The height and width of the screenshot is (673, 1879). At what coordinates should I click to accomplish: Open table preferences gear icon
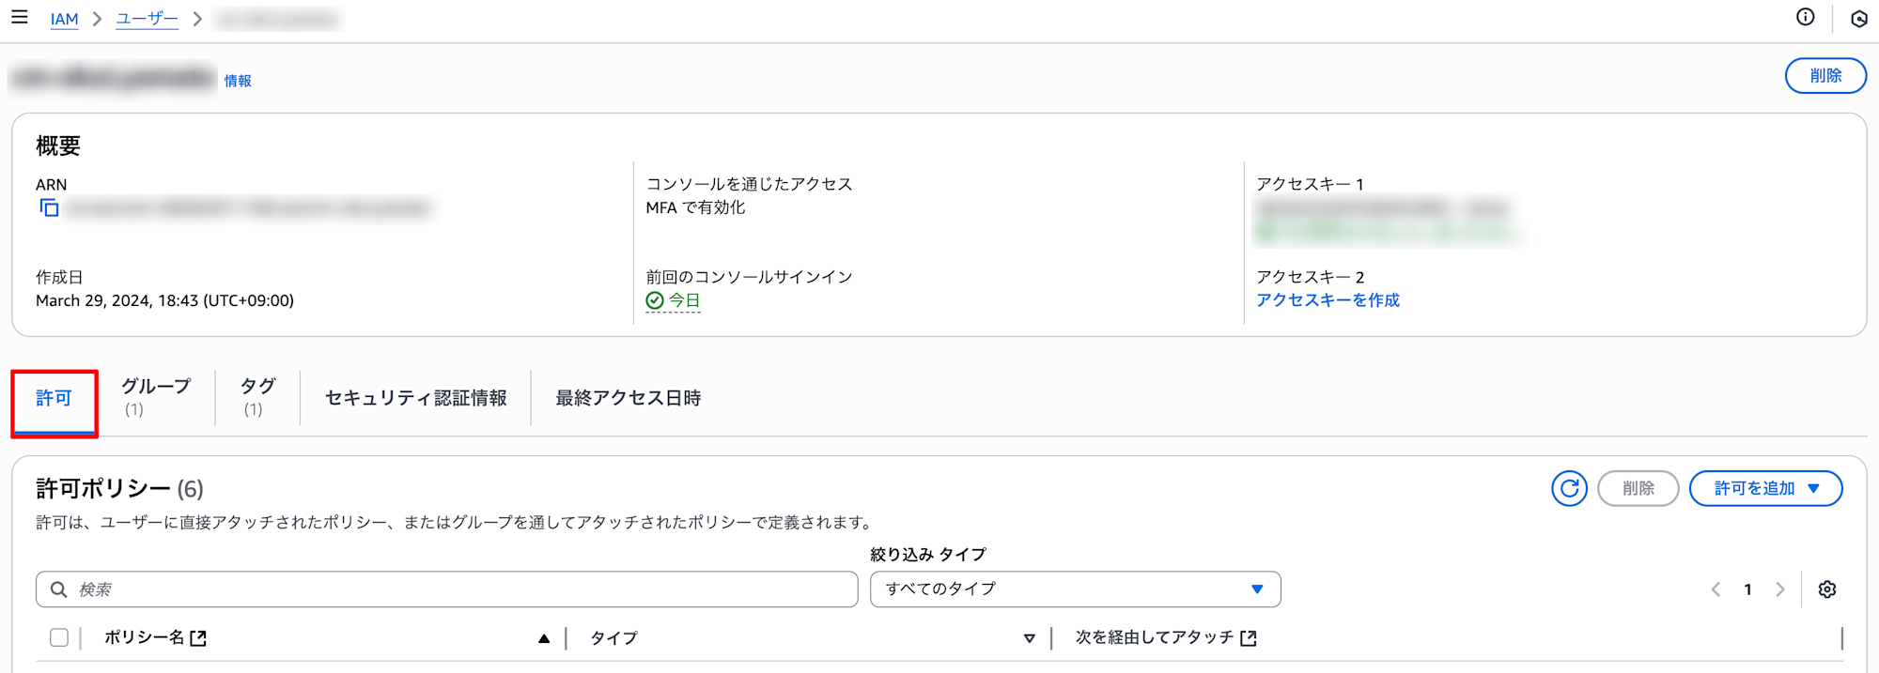(x=1826, y=589)
